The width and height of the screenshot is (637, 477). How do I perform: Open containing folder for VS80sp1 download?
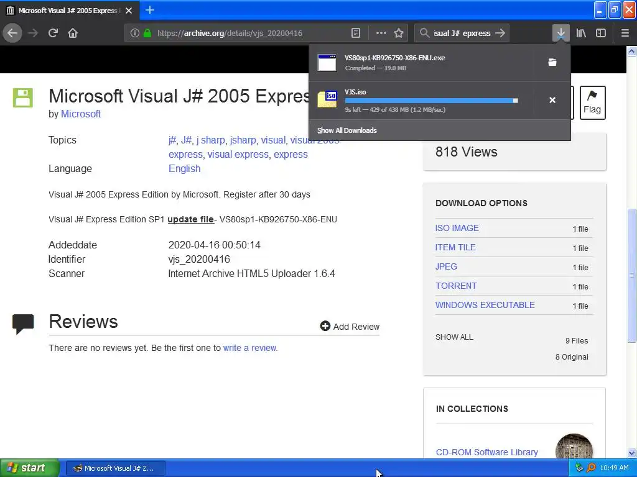(x=552, y=62)
